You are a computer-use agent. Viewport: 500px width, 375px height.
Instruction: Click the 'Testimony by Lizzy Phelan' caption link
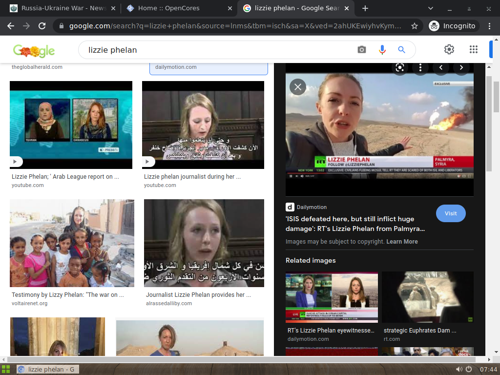67,295
